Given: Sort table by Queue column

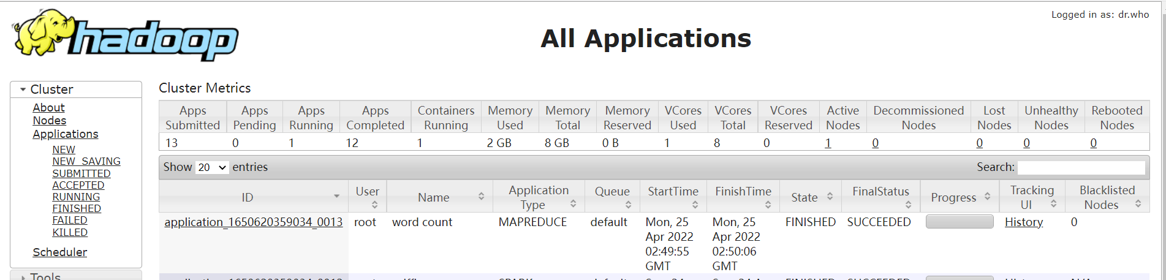Looking at the screenshot, I should pyautogui.click(x=612, y=197).
